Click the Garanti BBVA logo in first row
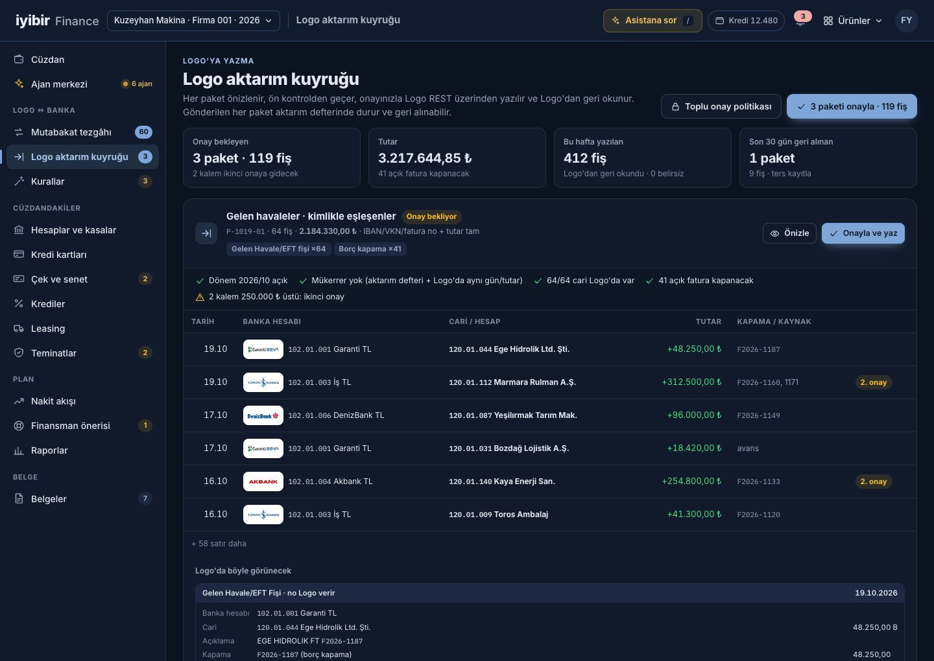Image resolution: width=934 pixels, height=661 pixels. tap(263, 349)
